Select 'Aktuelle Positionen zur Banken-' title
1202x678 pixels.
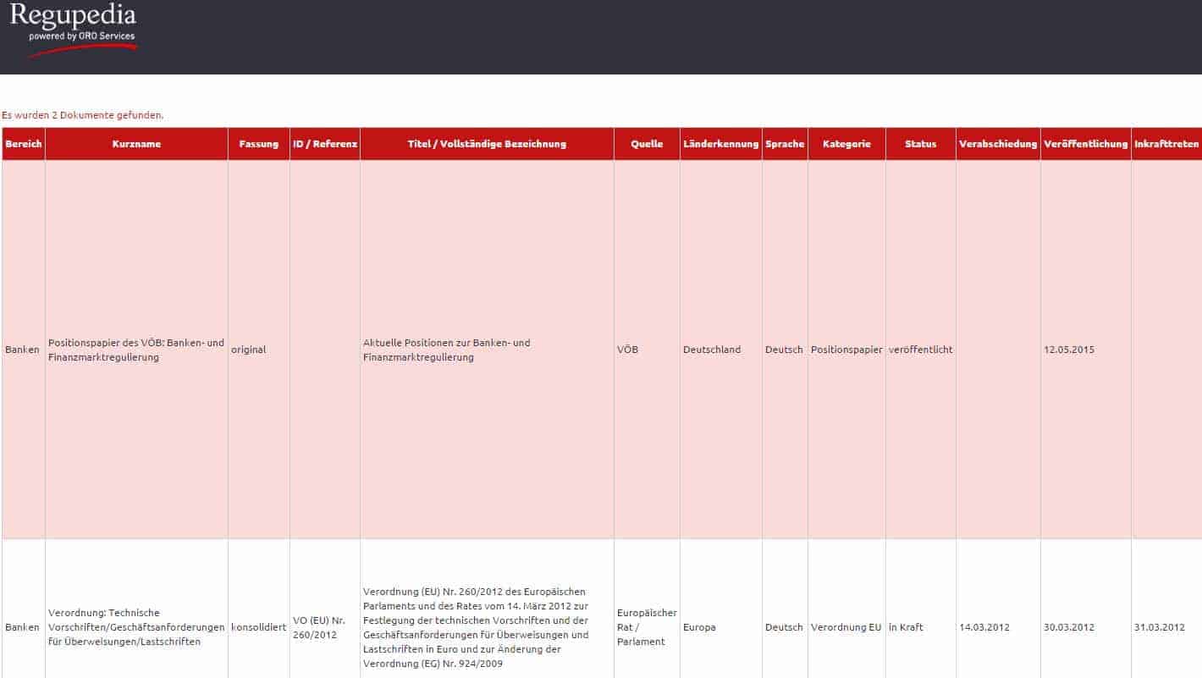[446, 350]
